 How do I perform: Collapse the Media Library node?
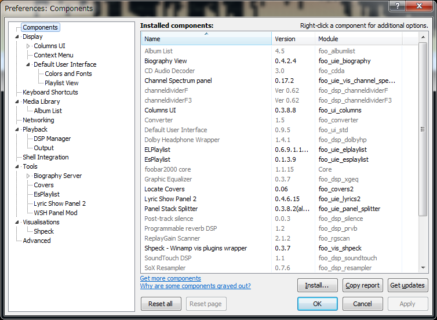click(x=17, y=101)
